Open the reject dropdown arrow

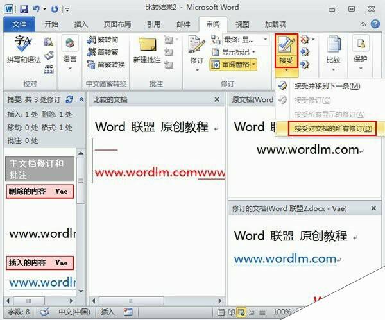pos(313,39)
